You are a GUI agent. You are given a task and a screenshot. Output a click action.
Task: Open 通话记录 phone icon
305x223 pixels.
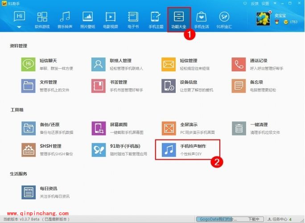tap(239, 64)
